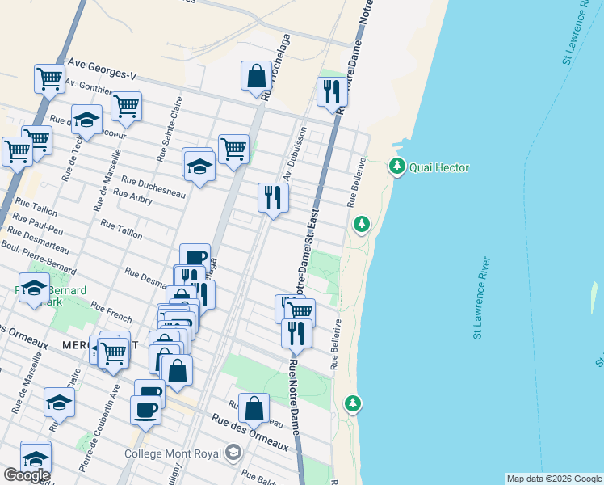The image size is (604, 485).
Task: Click the grocery cart marker near Rue Bellerive
Action: (301, 310)
